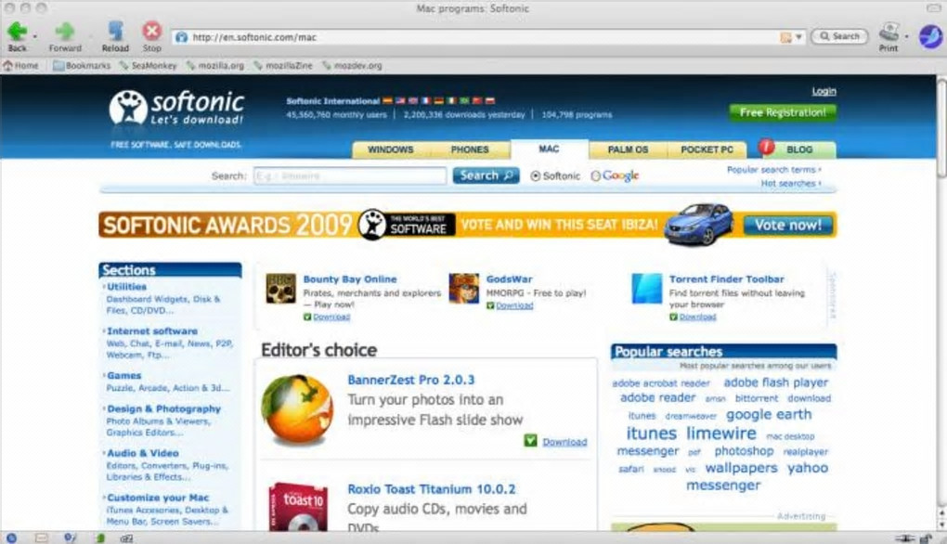Viewport: 947px width, 544px height.
Task: Open the BLOG tab
Action: pos(799,149)
